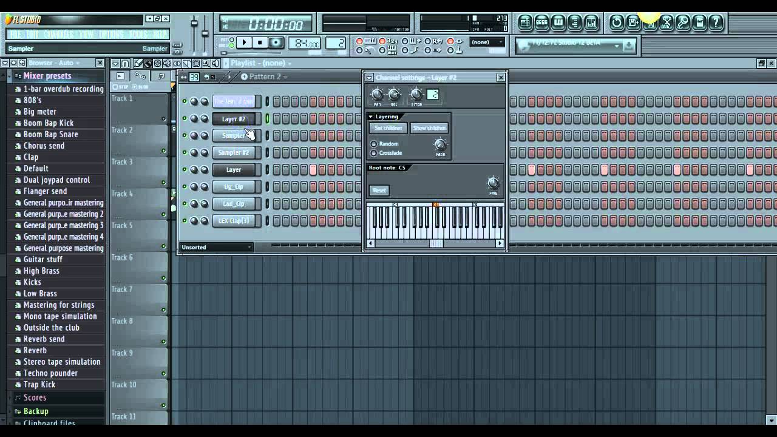Viewport: 777px width, 437px height.
Task: Click the Play button in transport
Action: tap(244, 42)
